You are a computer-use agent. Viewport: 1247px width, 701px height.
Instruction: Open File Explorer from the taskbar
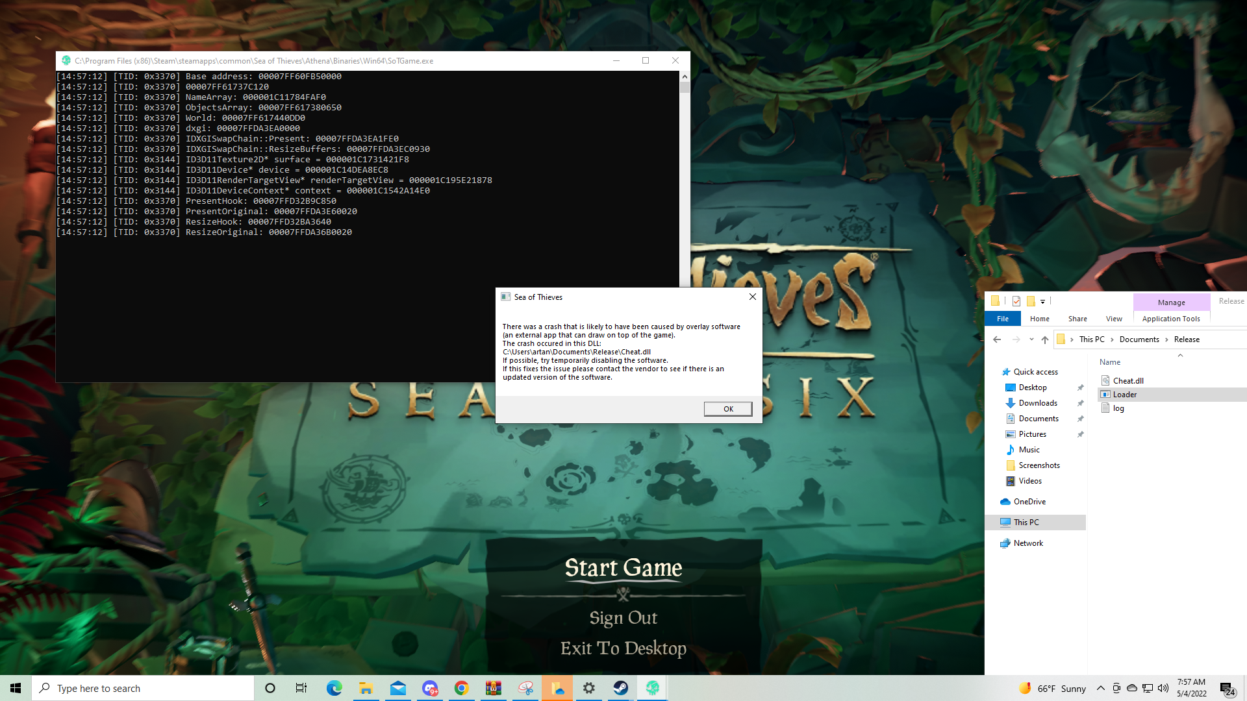point(366,688)
